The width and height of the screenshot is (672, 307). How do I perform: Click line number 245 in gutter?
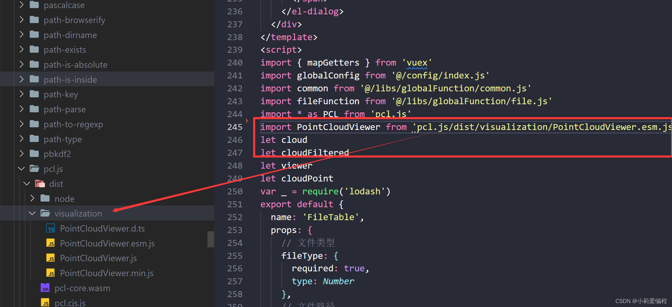pos(235,127)
